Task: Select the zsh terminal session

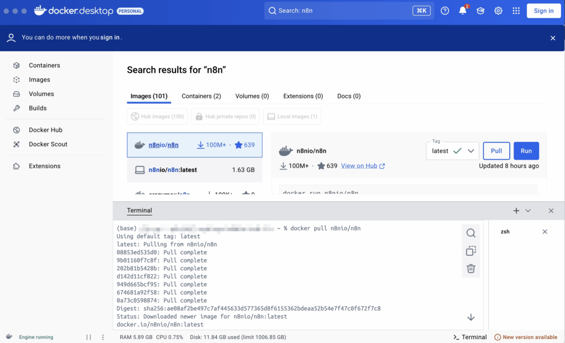Action: coord(505,232)
